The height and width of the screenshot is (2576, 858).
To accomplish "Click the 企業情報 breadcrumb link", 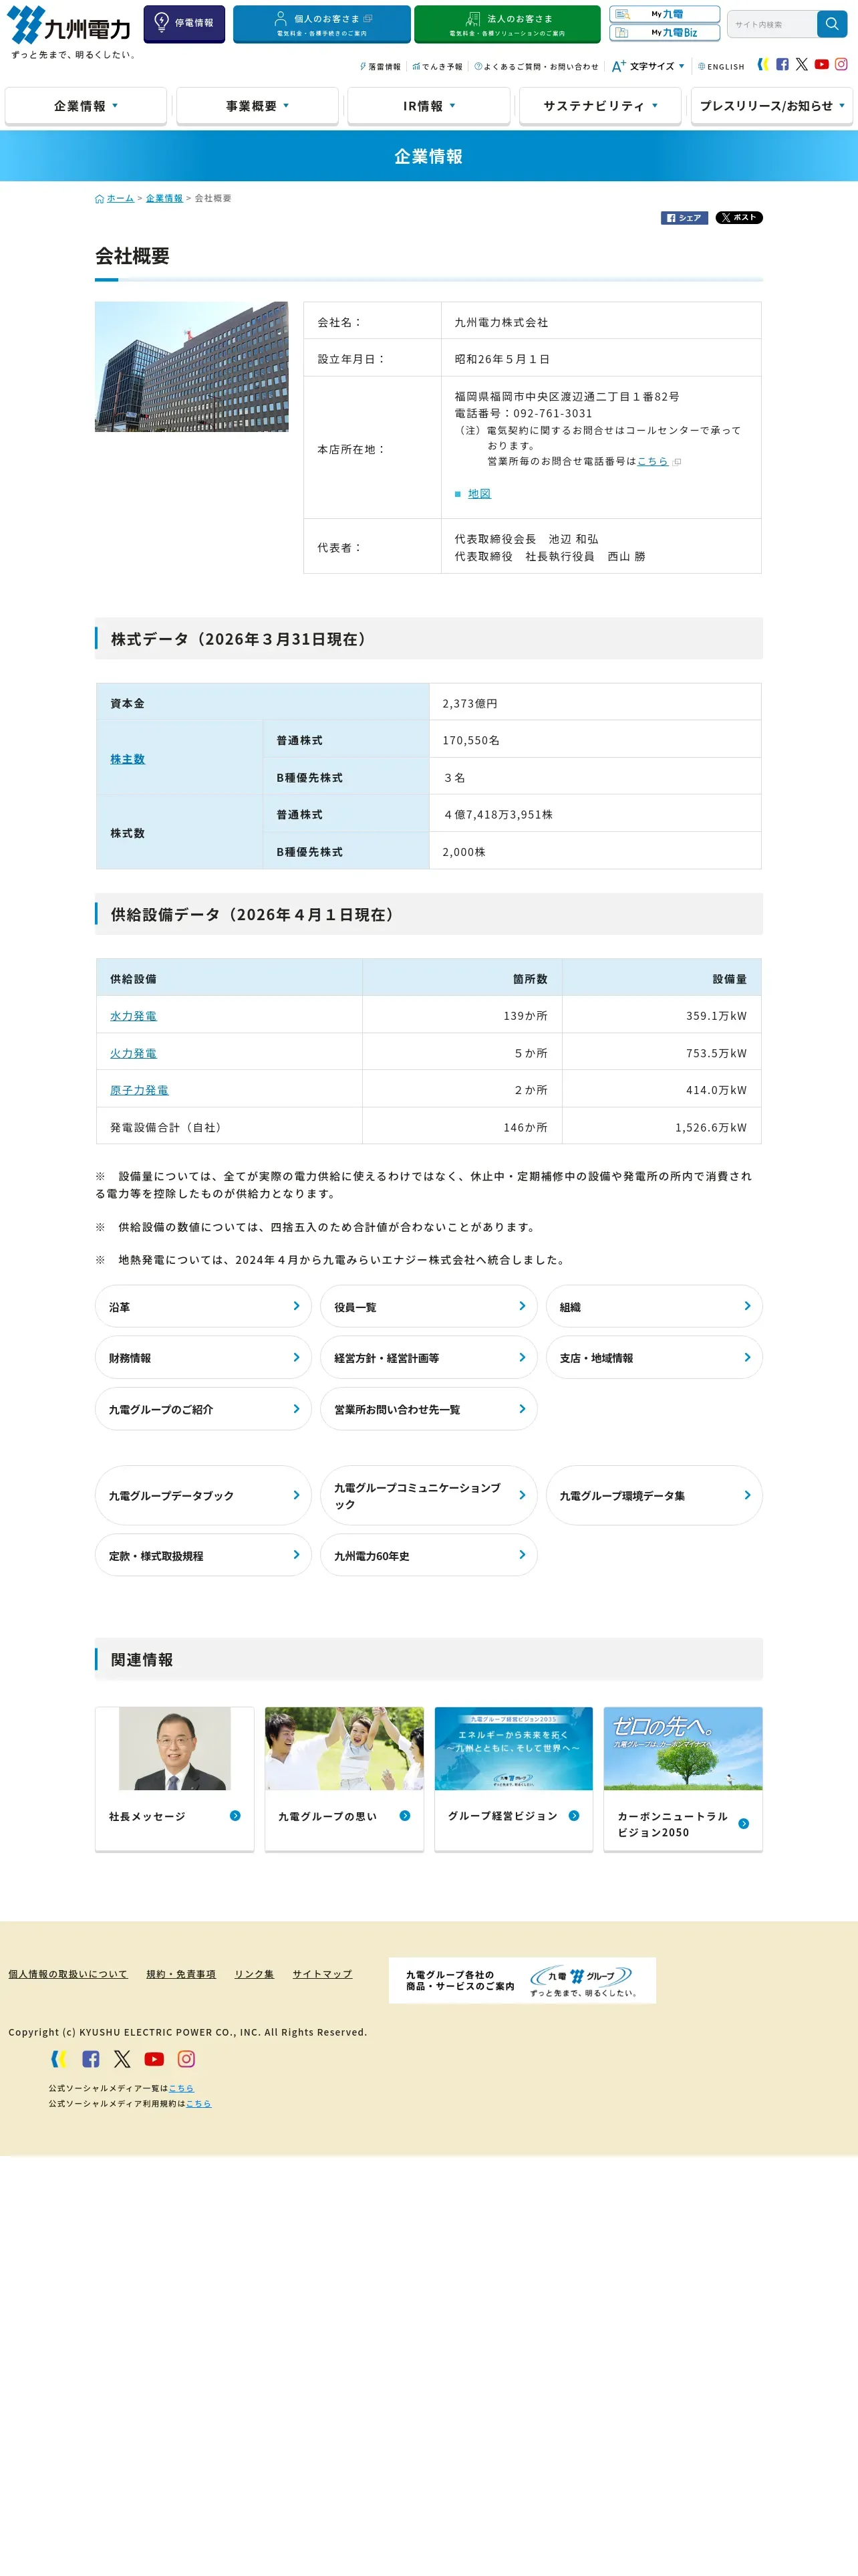I will 164,198.
